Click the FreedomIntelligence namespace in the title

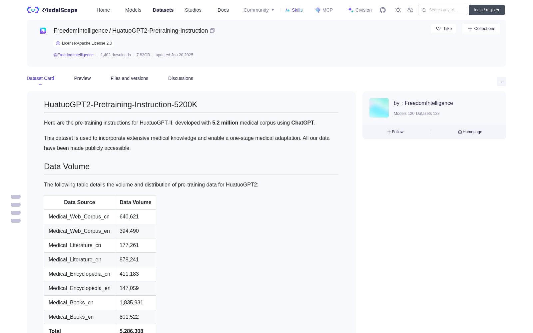[81, 31]
